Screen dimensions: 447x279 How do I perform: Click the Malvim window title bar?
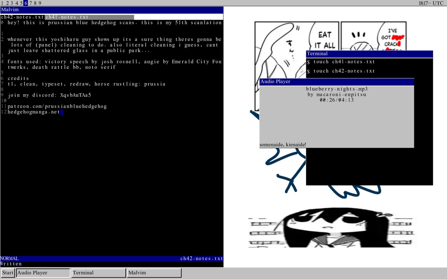tap(112, 10)
